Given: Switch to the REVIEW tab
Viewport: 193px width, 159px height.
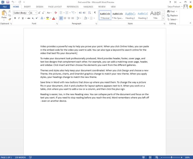Looking at the screenshot, I should [102, 7].
